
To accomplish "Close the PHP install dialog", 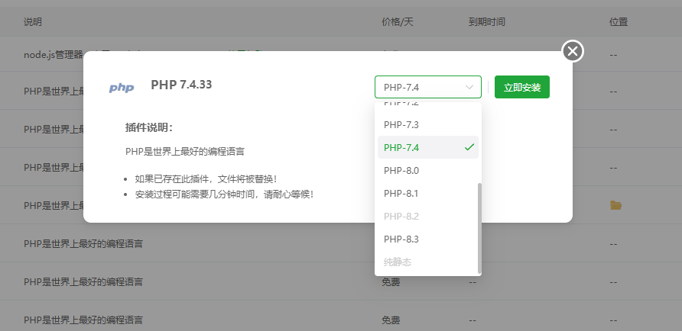I will pos(573,51).
